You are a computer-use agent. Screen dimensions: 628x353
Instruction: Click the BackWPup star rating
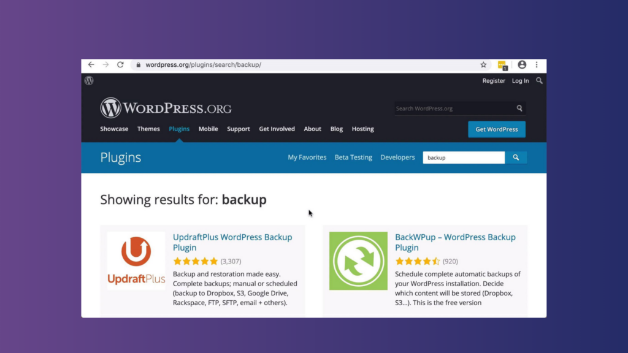[x=417, y=261]
